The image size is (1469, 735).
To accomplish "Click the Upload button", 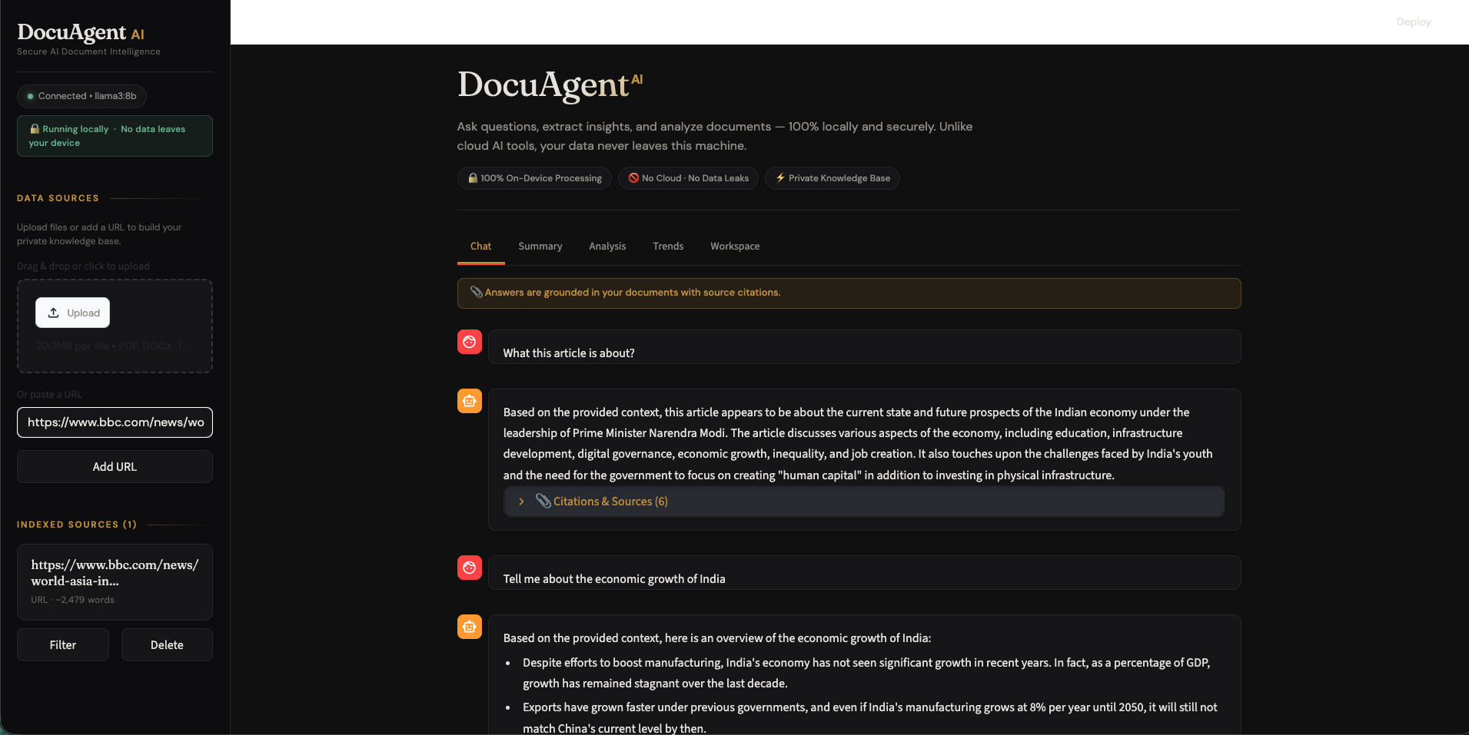I will [73, 313].
